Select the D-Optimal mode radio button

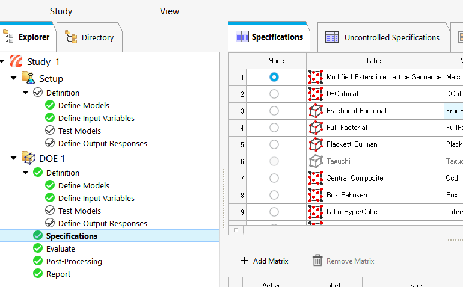click(x=274, y=94)
